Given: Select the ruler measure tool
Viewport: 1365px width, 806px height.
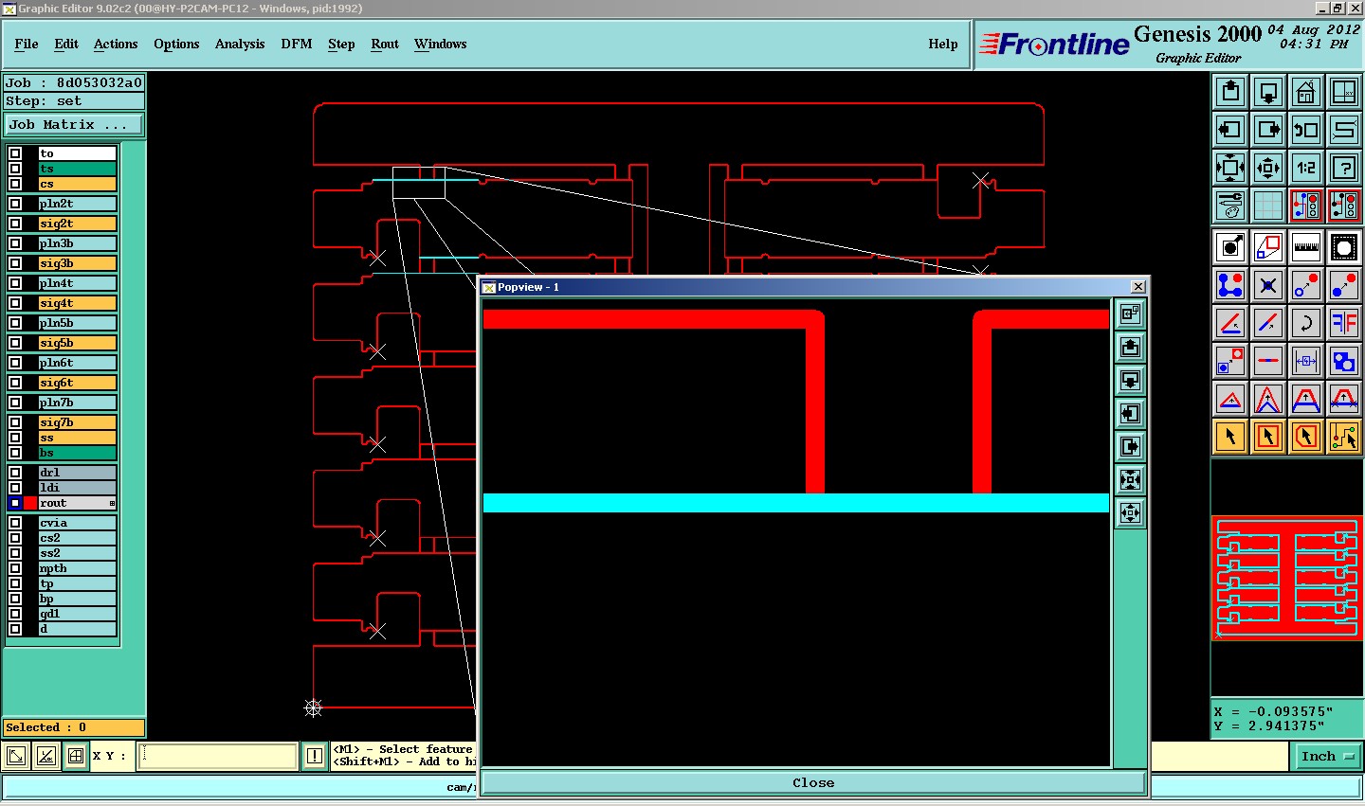Looking at the screenshot, I should pyautogui.click(x=1306, y=247).
